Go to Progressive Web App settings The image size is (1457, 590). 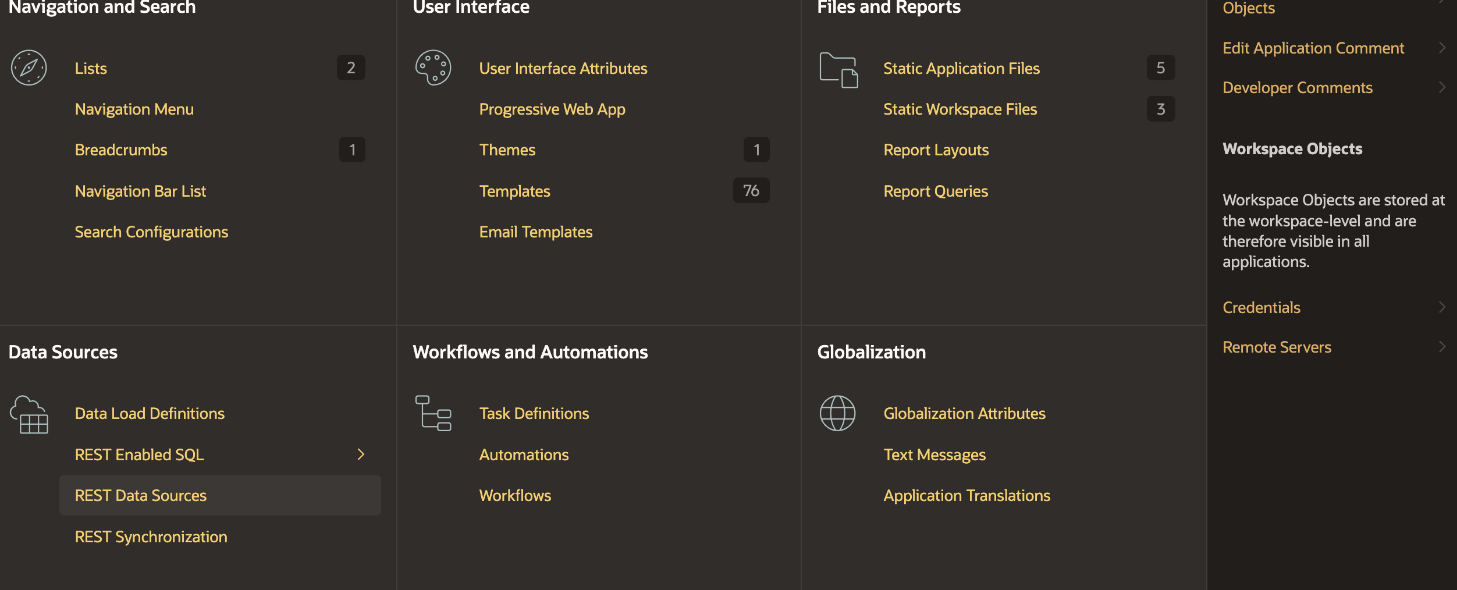point(552,109)
